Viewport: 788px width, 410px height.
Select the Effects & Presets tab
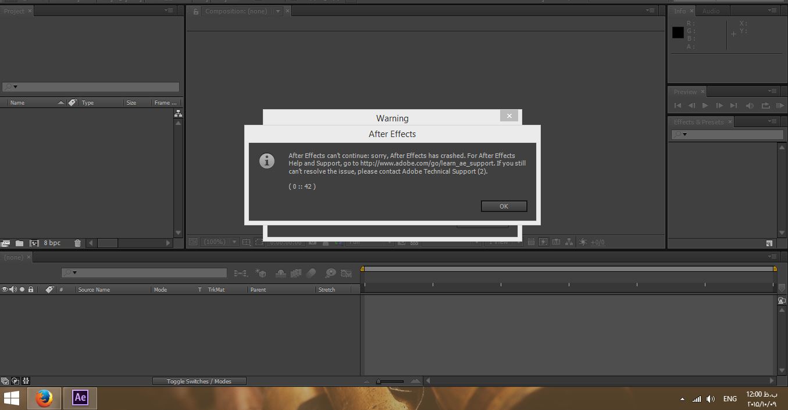tap(698, 122)
